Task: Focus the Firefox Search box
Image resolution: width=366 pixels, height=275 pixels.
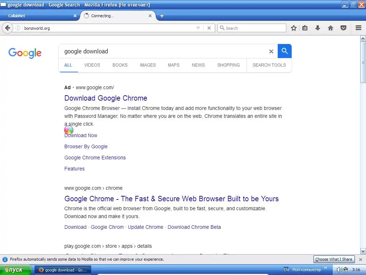Action: tap(252, 28)
